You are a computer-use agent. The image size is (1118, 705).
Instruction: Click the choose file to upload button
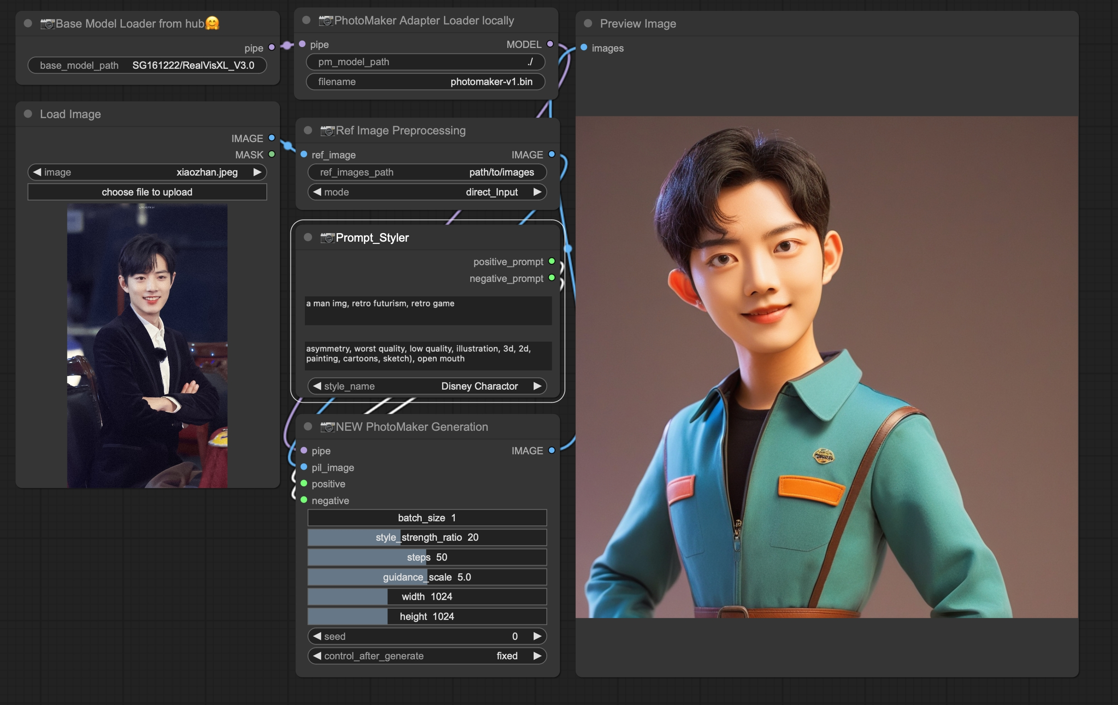[x=147, y=191]
